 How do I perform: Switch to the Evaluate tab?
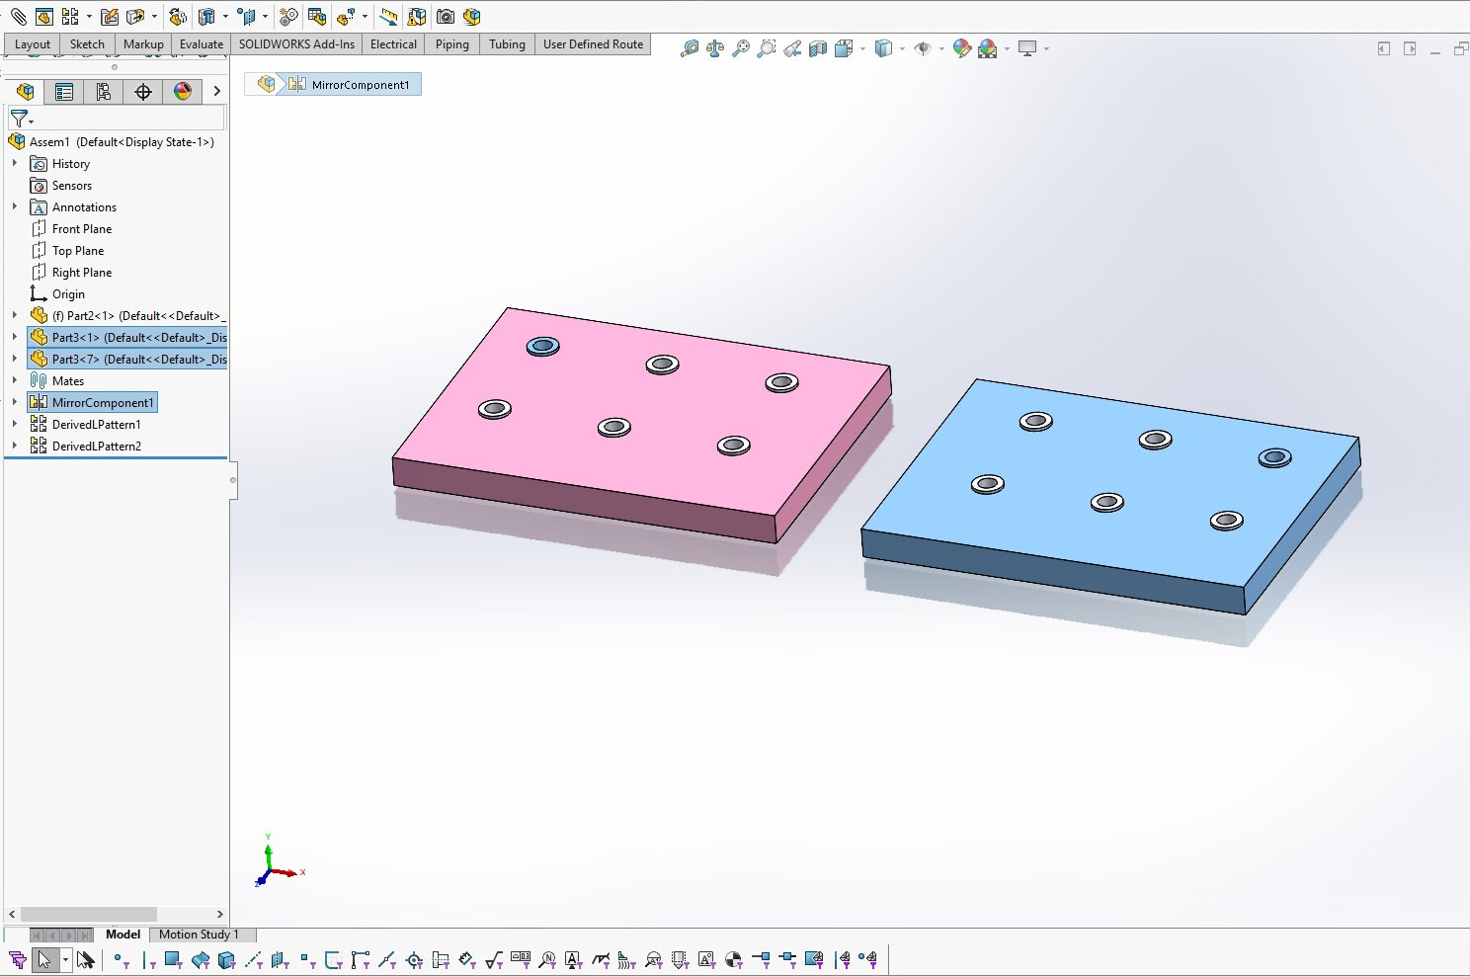[x=202, y=44]
